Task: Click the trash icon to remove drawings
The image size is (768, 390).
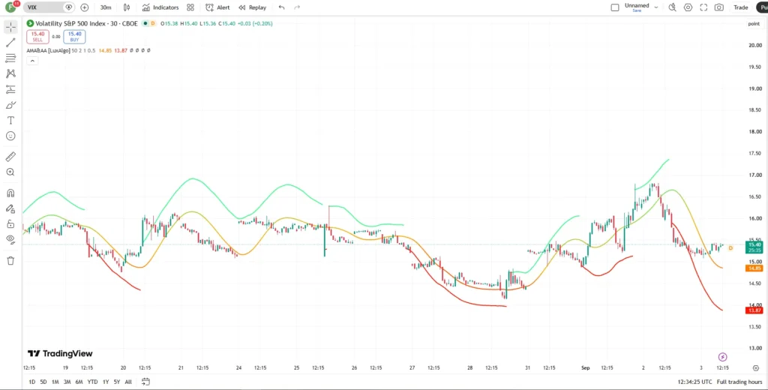Action: pyautogui.click(x=10, y=260)
